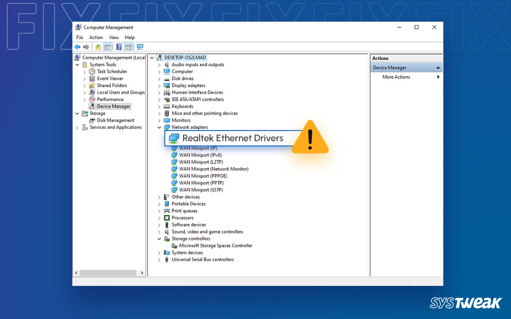Select Realtek Ethernet Drivers device entry

pos(232,138)
